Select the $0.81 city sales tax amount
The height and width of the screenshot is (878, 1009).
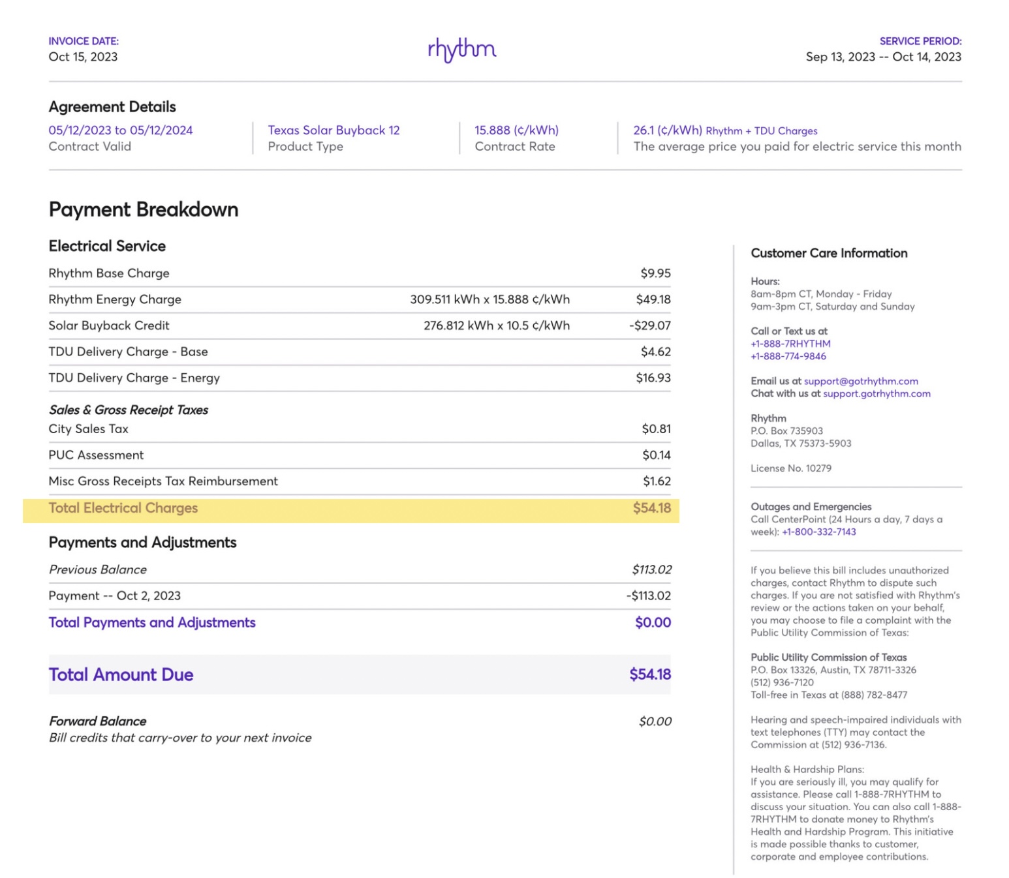657,429
